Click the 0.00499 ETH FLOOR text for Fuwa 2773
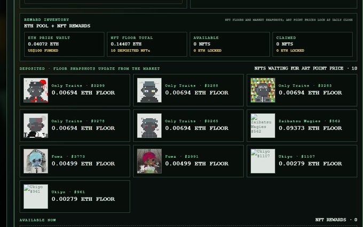Screen dimensions: 363x227 [83, 163]
